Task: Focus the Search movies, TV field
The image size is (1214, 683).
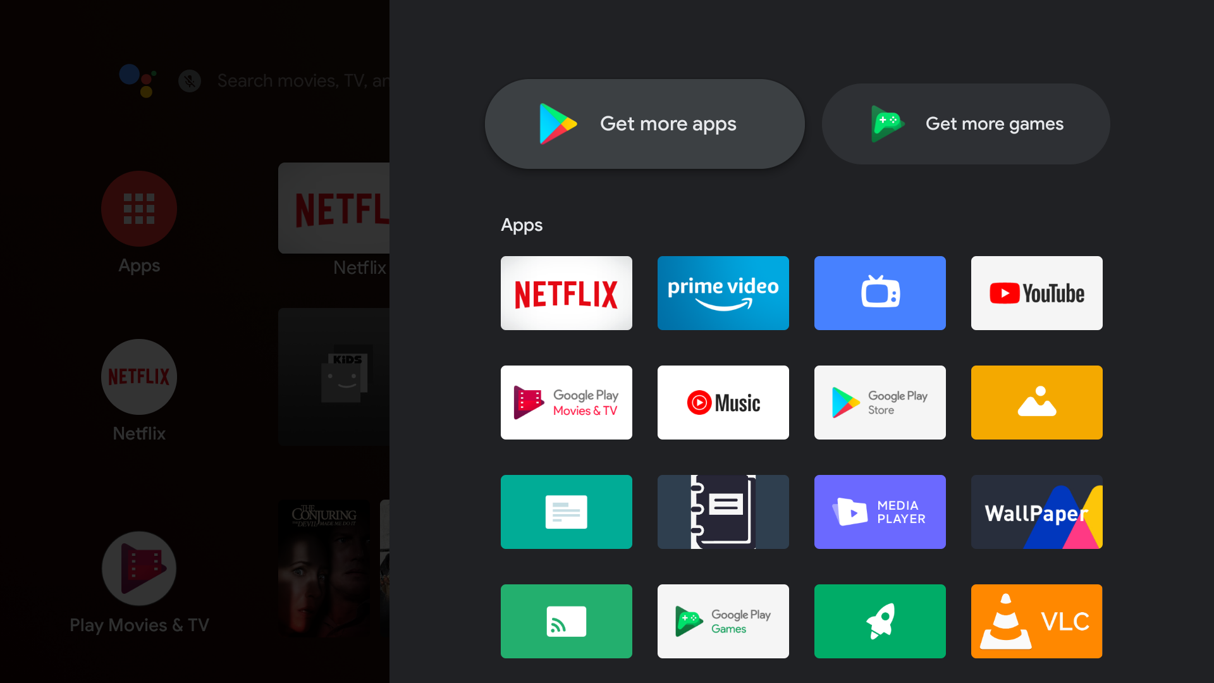Action: point(303,81)
